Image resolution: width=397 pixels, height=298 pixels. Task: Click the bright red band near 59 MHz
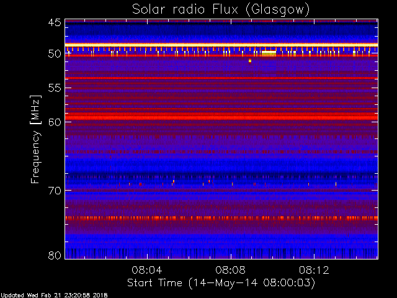tap(221, 117)
